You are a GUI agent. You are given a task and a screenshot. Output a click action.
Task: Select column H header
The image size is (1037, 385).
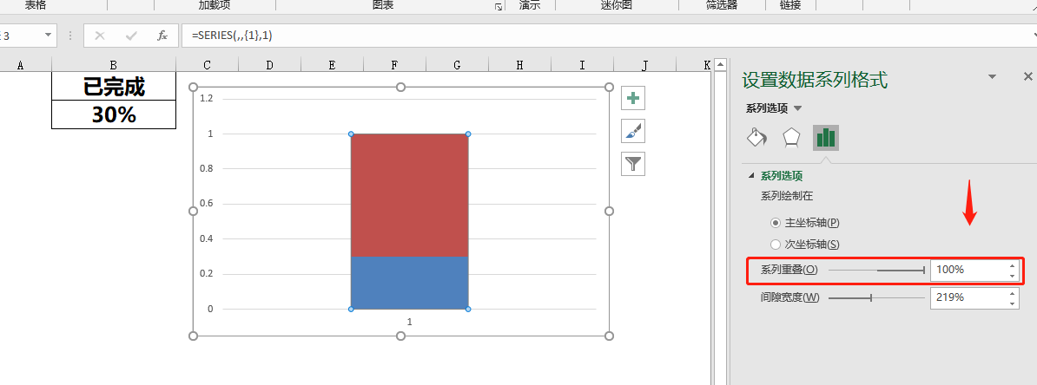pos(520,65)
